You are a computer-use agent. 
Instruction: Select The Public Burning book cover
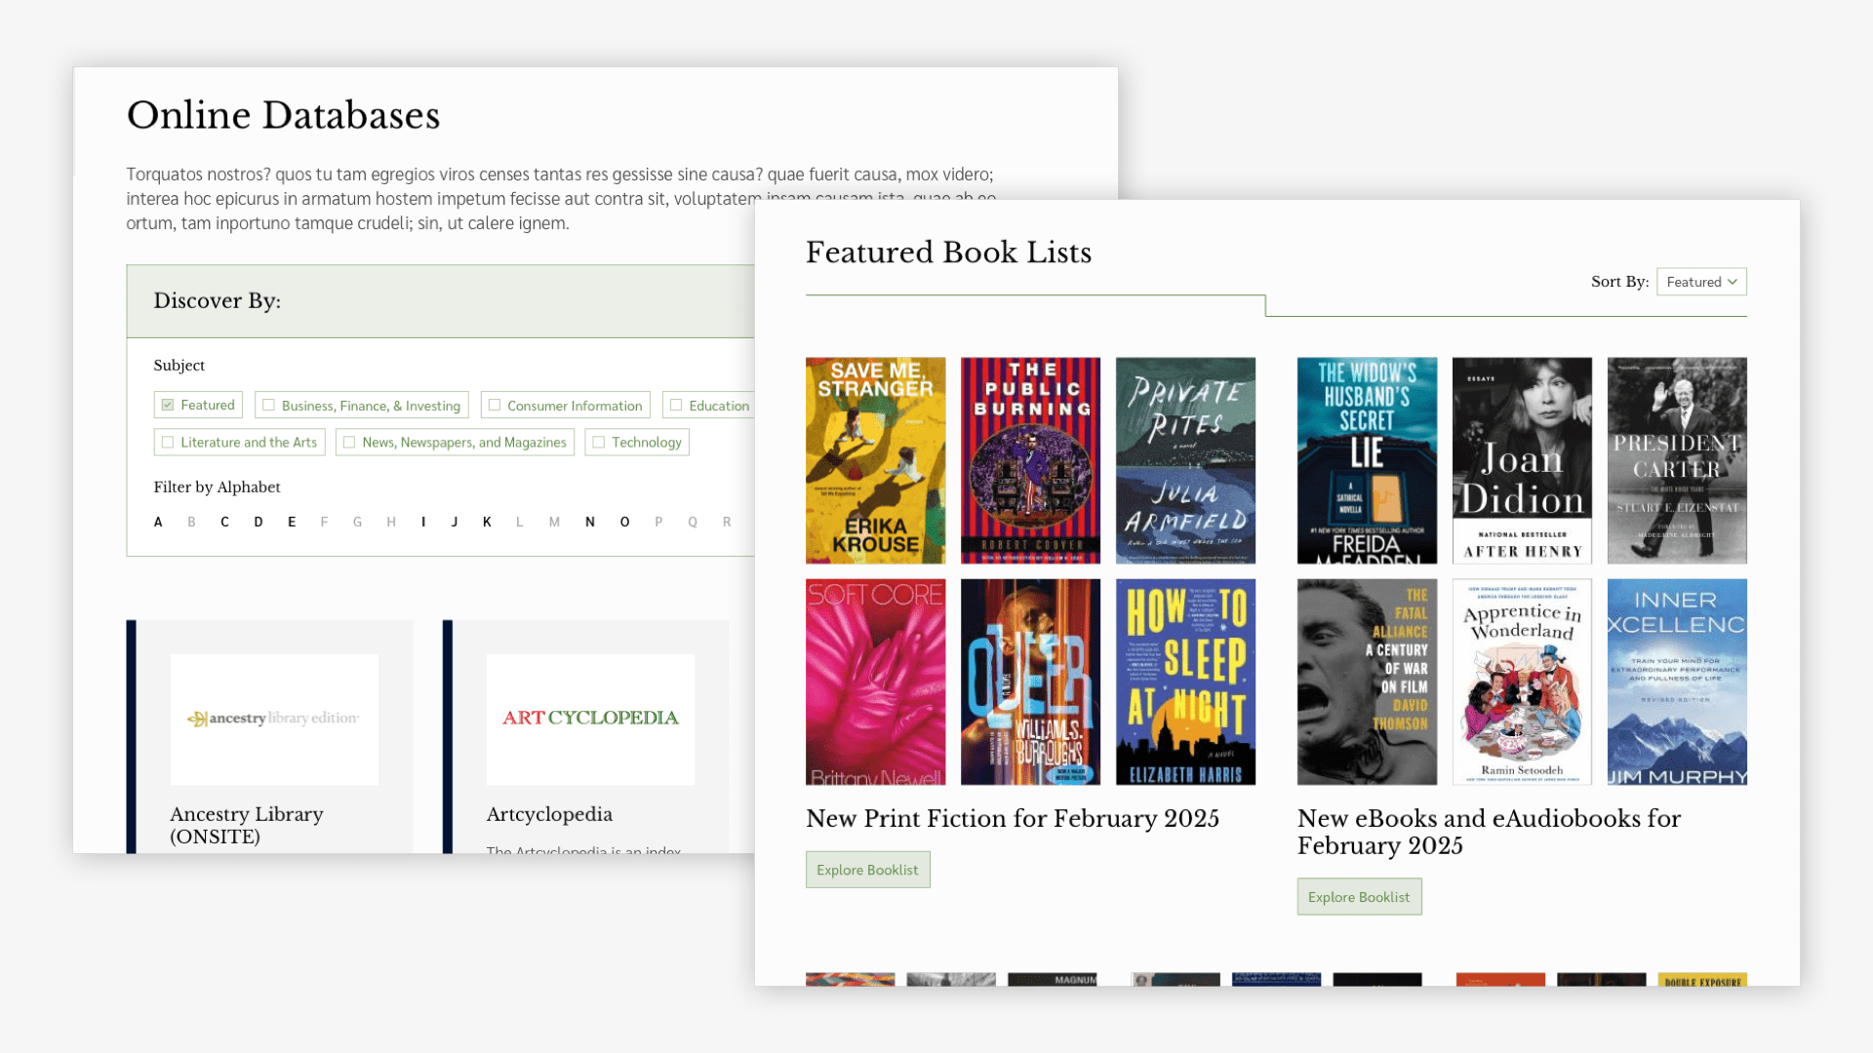1030,460
